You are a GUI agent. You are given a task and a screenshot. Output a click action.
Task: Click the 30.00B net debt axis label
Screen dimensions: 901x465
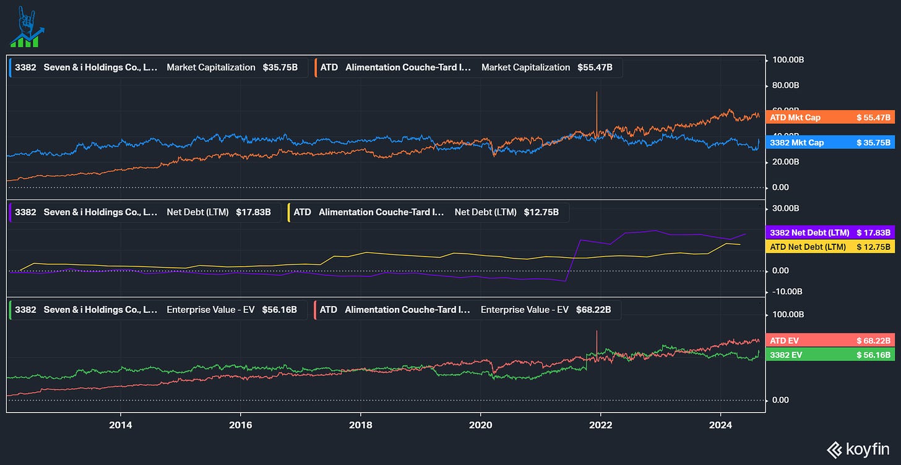[786, 208]
